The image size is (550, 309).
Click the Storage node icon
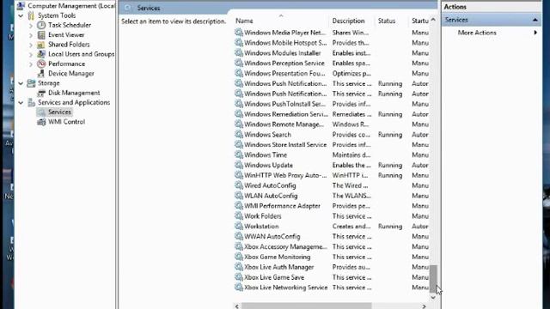[x=31, y=83]
